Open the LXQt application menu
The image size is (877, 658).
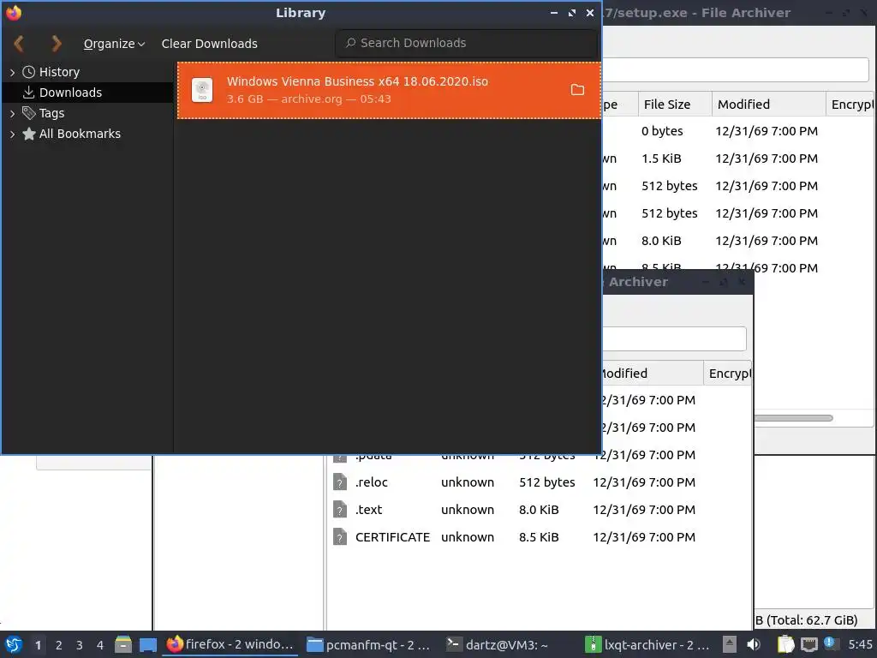pyautogui.click(x=14, y=644)
